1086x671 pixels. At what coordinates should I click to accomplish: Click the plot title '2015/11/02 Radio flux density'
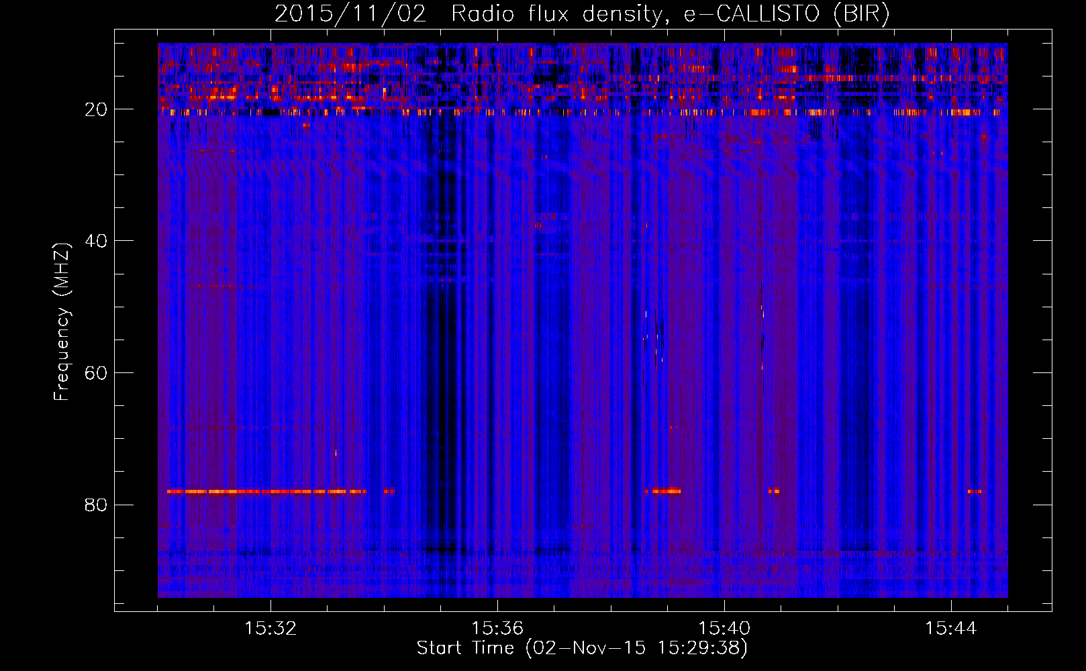pyautogui.click(x=583, y=14)
